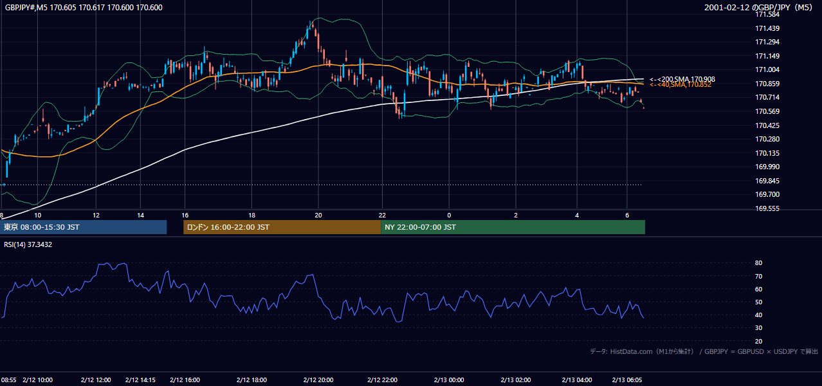Select the 東京 08:00-15:30 JST session bar
Screen dimensions: 822x386
[x=84, y=227]
